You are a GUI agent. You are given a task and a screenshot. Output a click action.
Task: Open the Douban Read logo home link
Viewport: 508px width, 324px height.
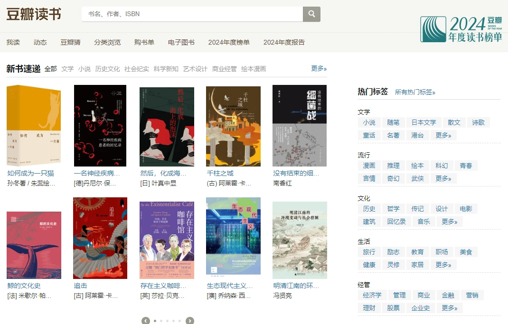pos(34,14)
